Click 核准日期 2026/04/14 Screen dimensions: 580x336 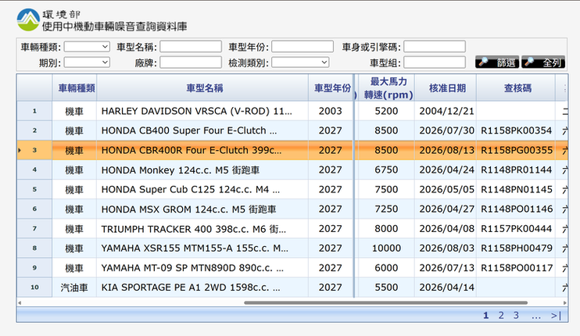(x=446, y=288)
